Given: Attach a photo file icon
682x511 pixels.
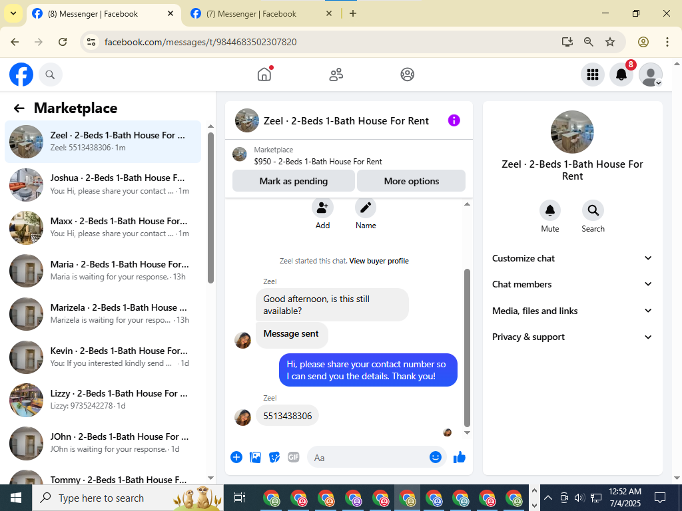Looking at the screenshot, I should click(x=255, y=457).
